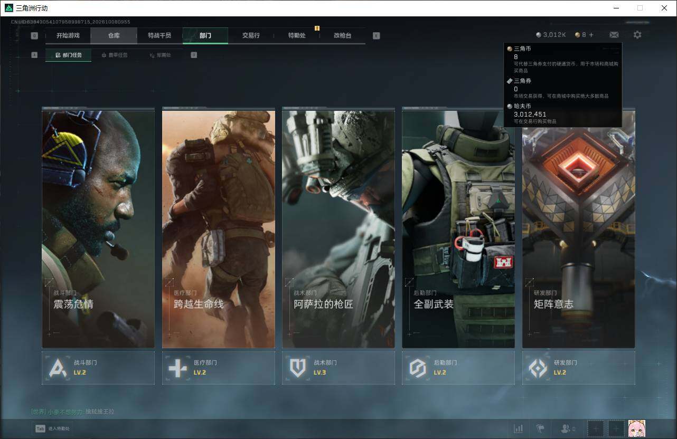Click the plus icon beside 三角币 balance
The height and width of the screenshot is (439, 677).
click(x=591, y=35)
